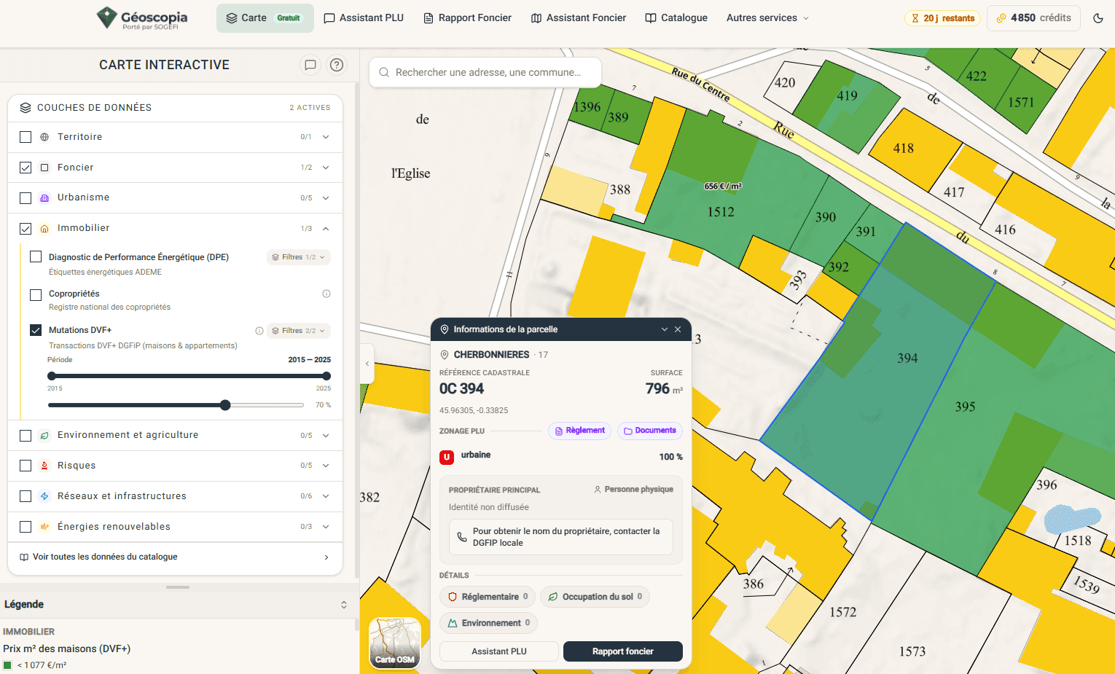Viewport: 1115px width, 674px height.
Task: Go to the Assistant Foncier tab
Action: click(x=579, y=18)
